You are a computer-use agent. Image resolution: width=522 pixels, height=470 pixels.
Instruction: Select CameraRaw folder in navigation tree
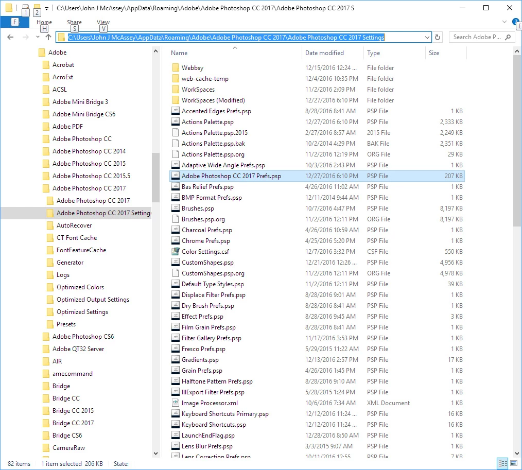pos(68,448)
